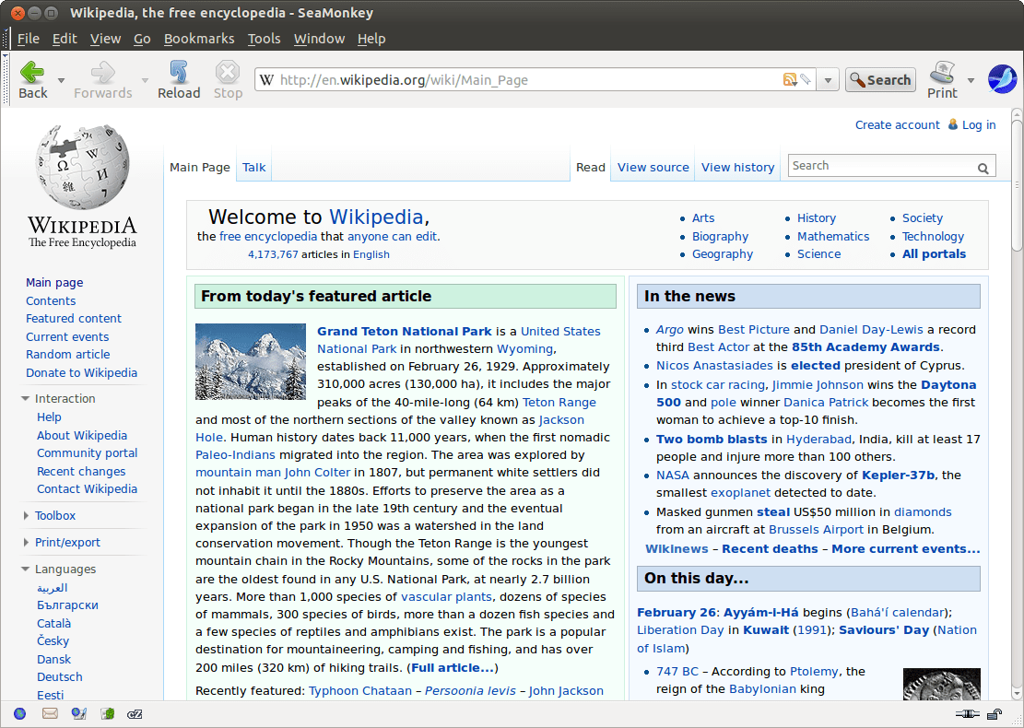Collapse the navigation toolbar grippy handle
This screenshot has width=1024, height=728.
pos(6,79)
